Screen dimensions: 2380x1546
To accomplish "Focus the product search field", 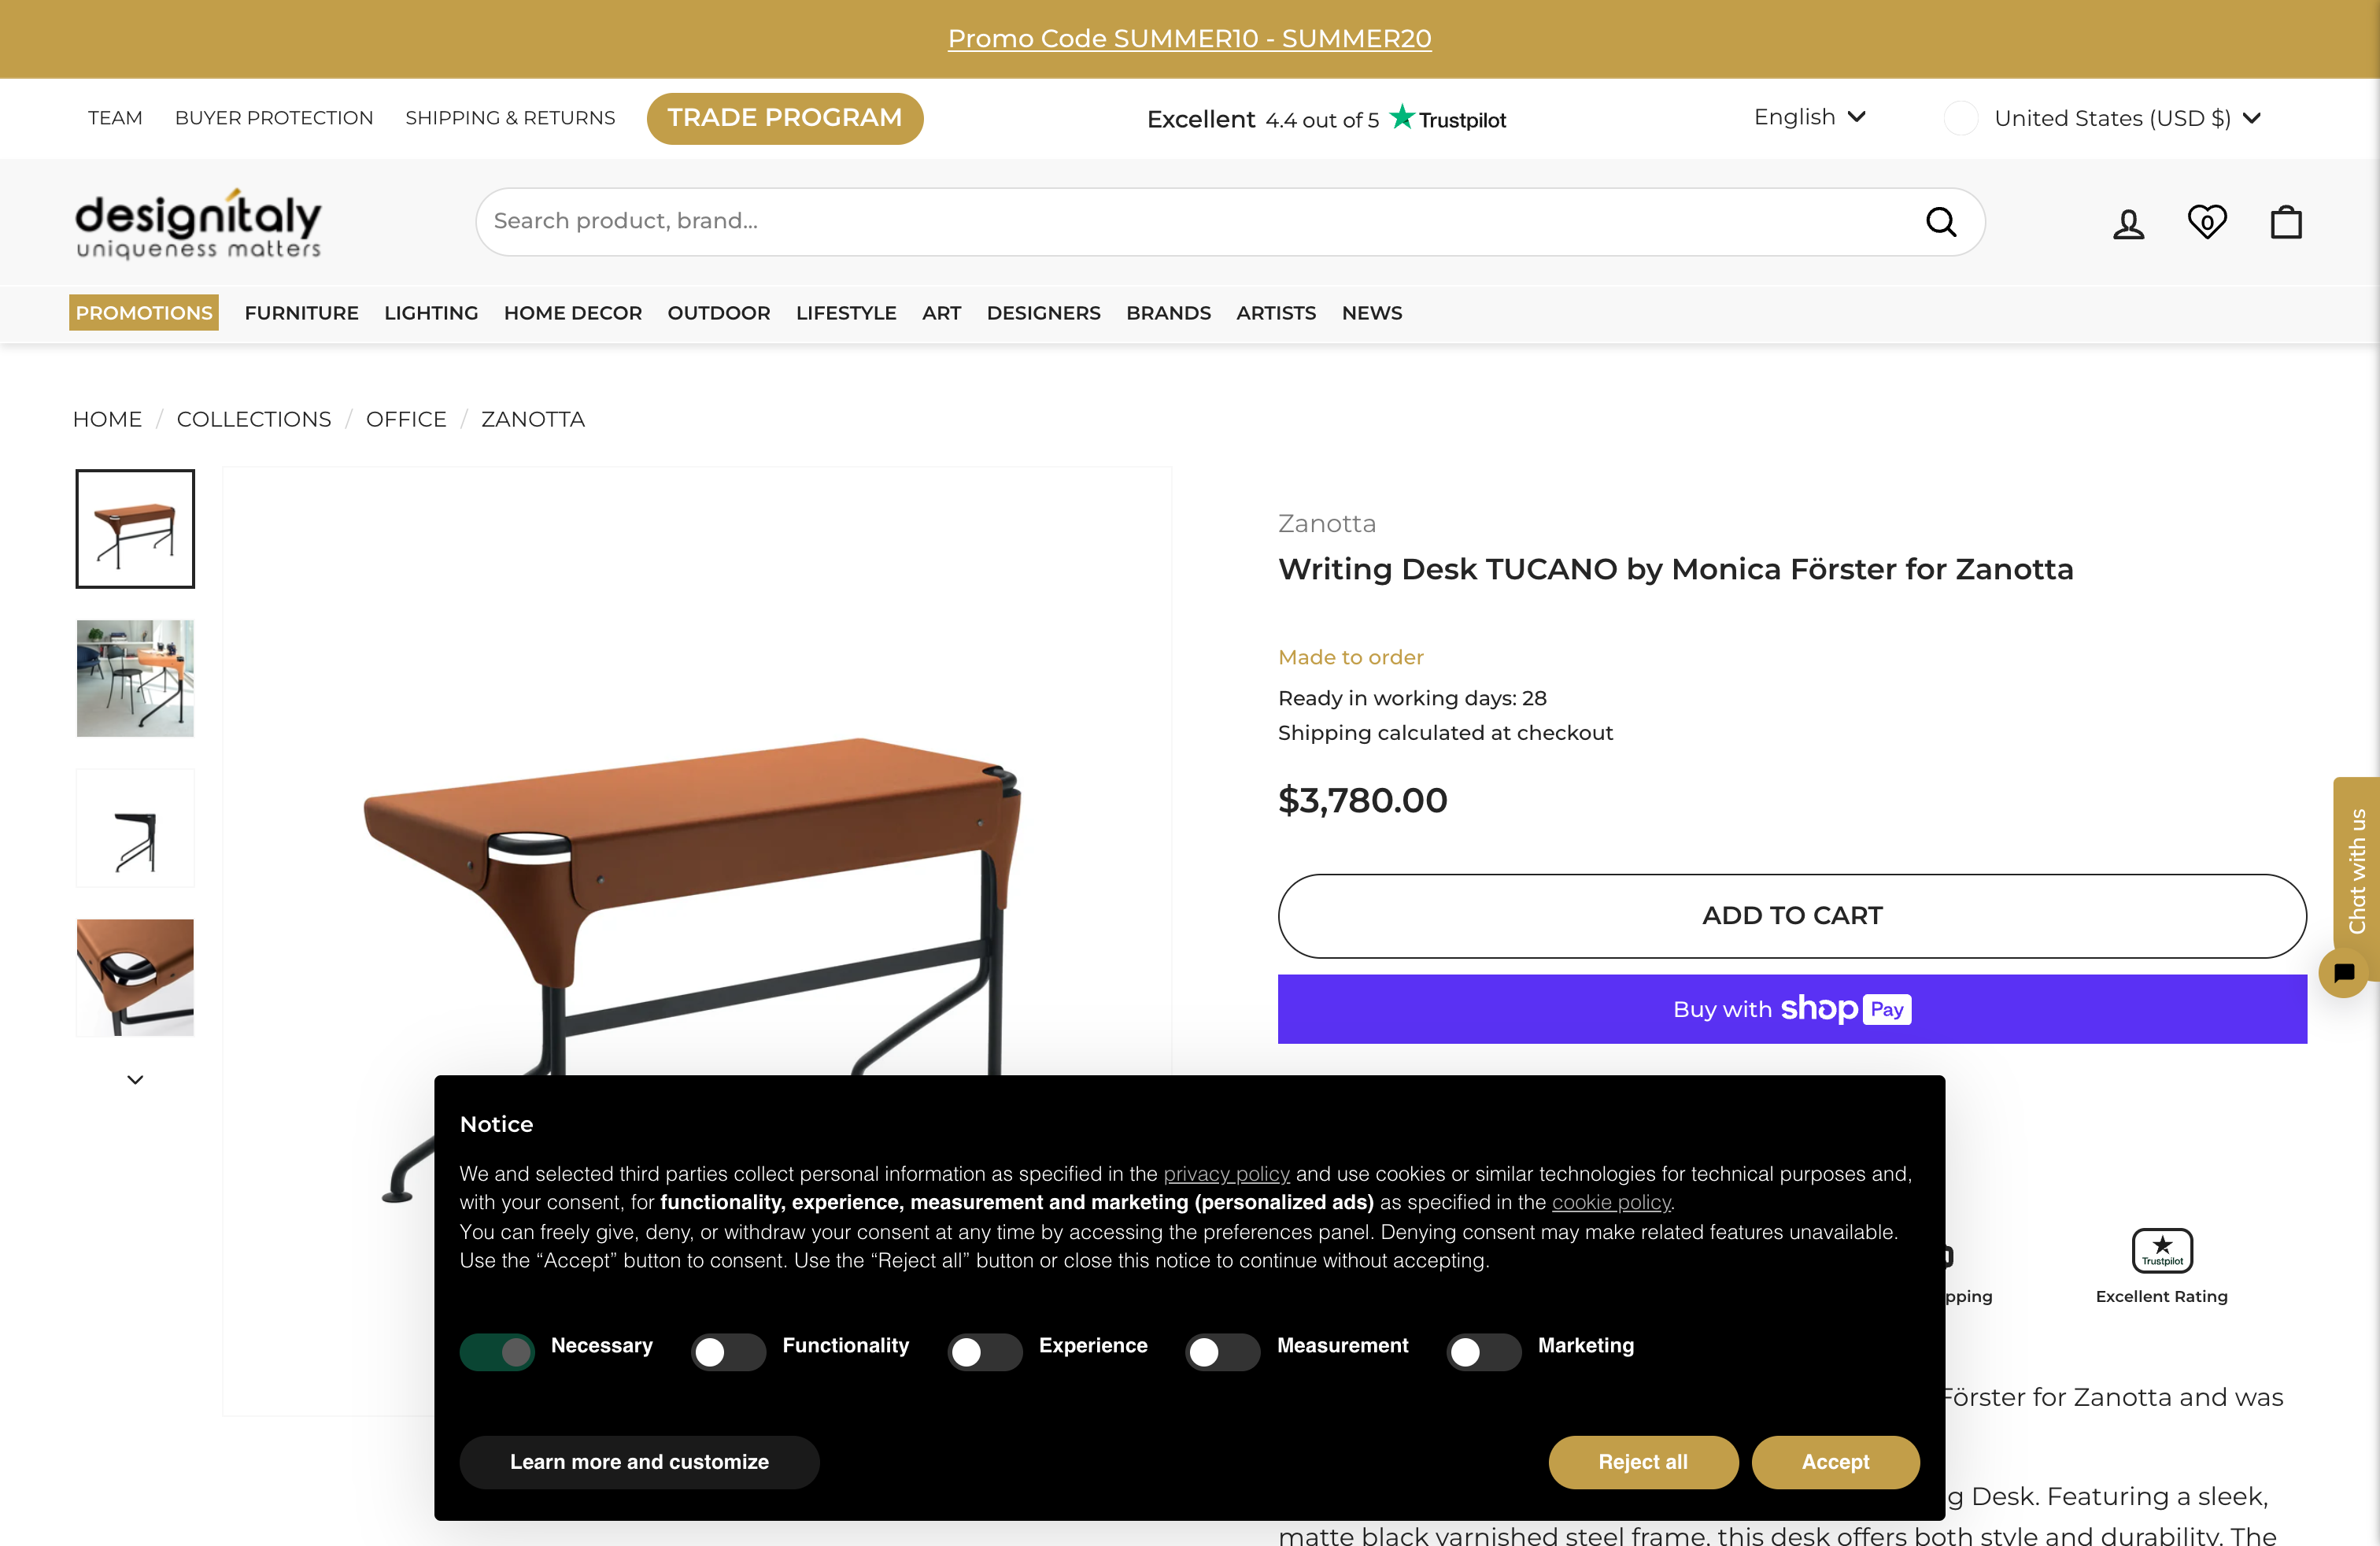I will coord(1200,221).
